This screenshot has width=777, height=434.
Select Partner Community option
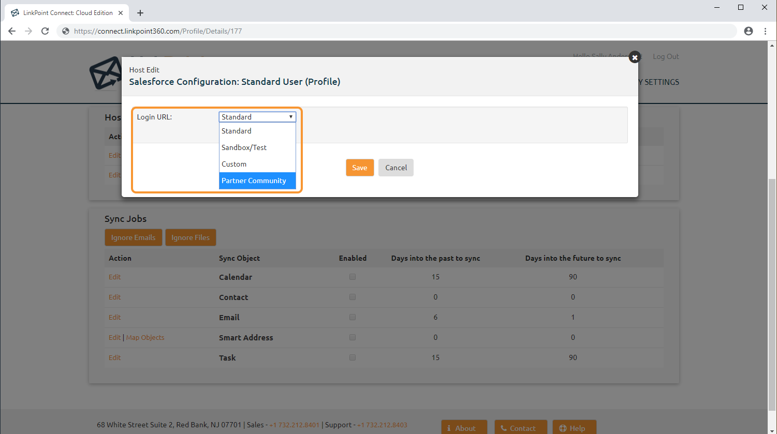click(x=257, y=181)
